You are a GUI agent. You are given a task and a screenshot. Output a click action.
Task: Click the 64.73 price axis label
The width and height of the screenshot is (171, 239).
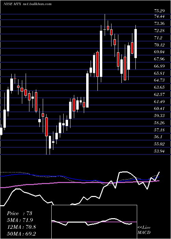(159, 80)
